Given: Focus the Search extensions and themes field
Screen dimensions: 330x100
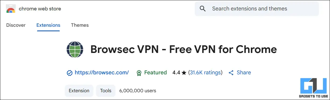Looking at the screenshot, I should pos(257,9).
